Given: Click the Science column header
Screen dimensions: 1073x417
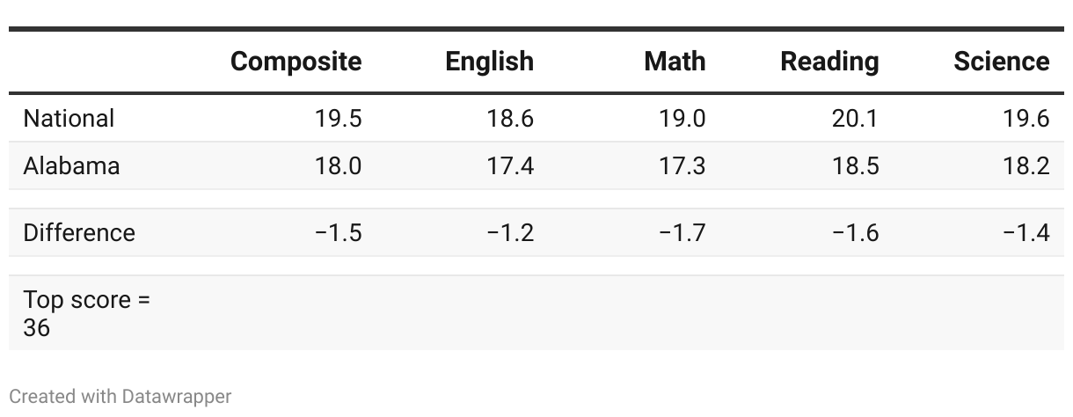Looking at the screenshot, I should [x=1001, y=62].
